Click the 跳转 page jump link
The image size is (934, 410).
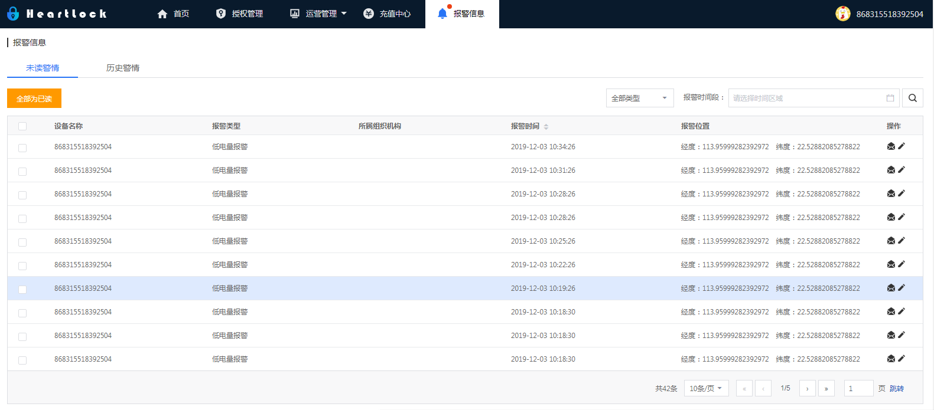pos(896,388)
